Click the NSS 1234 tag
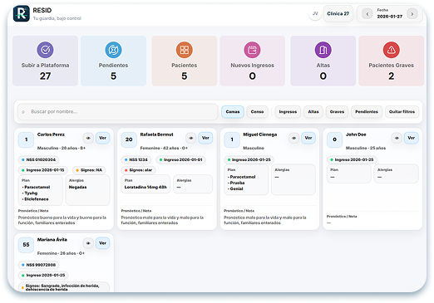The height and width of the screenshot is (303, 434). pos(136,159)
